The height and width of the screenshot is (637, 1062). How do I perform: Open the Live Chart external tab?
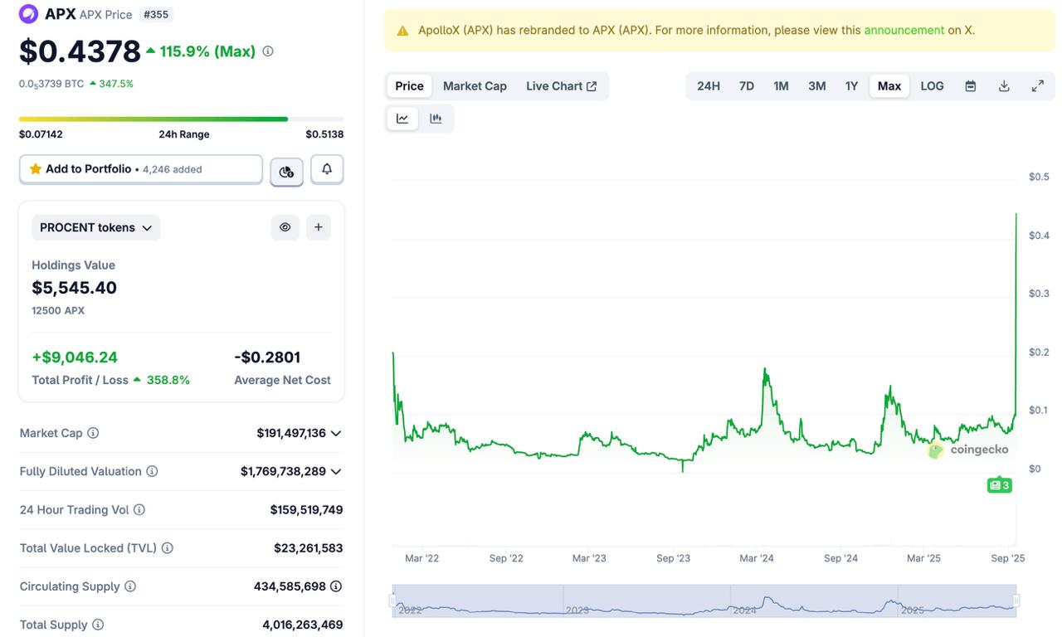[x=562, y=86]
